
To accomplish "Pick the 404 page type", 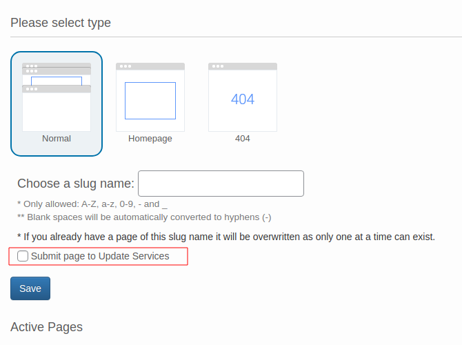I will 243,103.
